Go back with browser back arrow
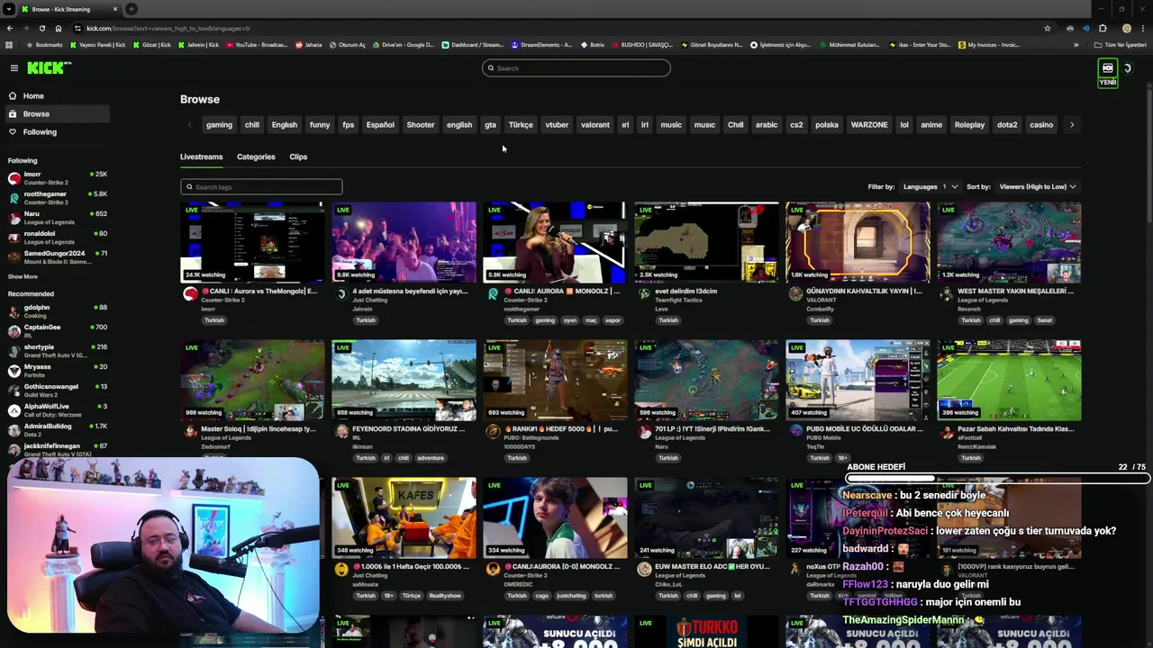 coord(8,28)
